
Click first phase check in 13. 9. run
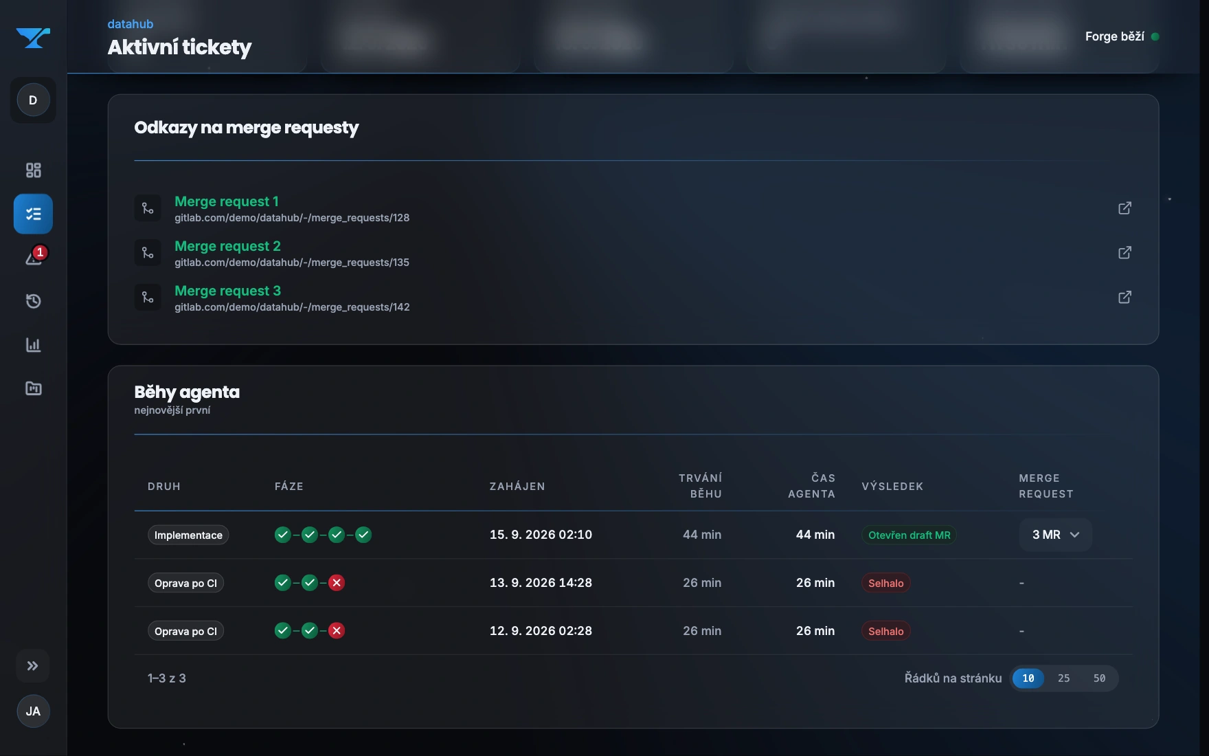[x=283, y=583]
